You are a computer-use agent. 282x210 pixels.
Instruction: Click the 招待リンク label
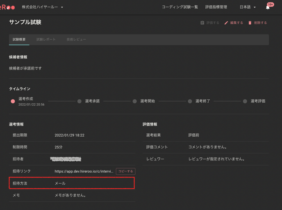pos(22,171)
